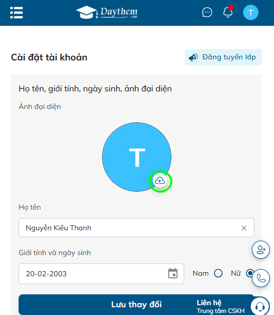Click the birth date field 20-02-2003
Viewport: 274px width, 315px height.
[101, 274]
